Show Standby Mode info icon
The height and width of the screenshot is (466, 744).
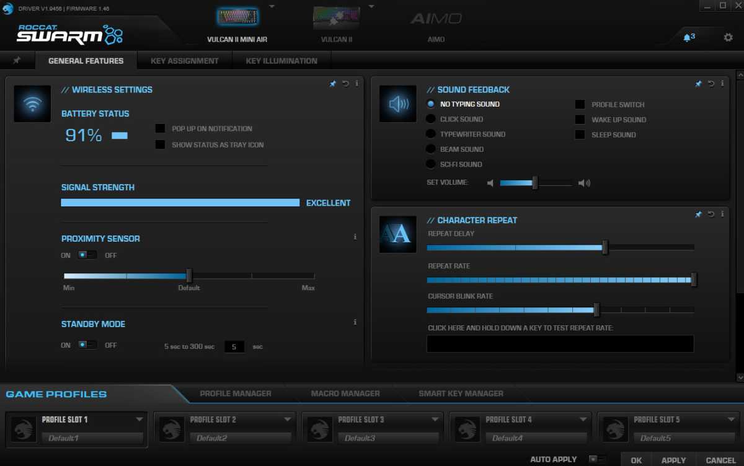point(355,322)
